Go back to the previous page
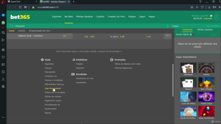 click(x=10, y=7)
